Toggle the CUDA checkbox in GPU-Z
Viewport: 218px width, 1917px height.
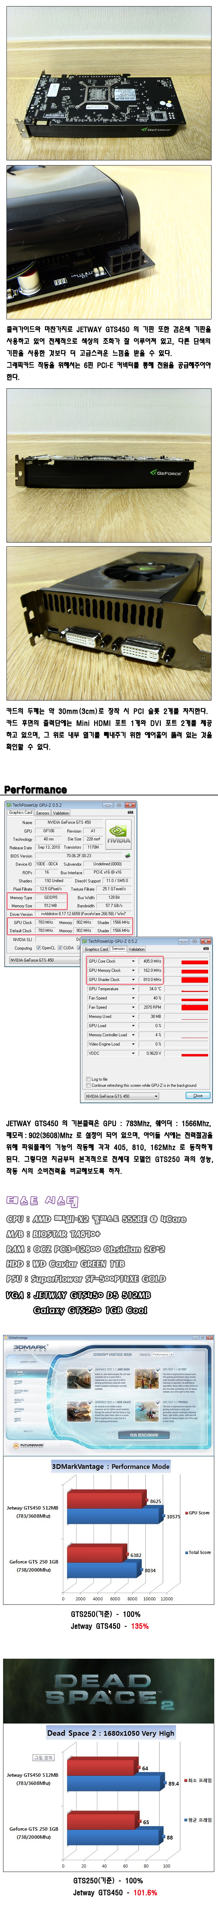[60, 947]
